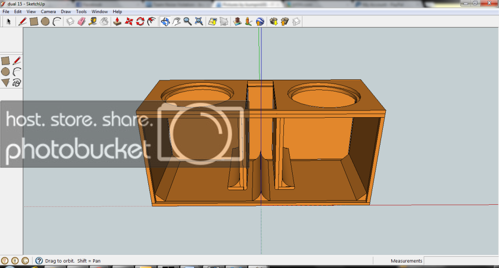Click the Toggle Terrain icon
This screenshot has height=268, width=499.
click(224, 21)
